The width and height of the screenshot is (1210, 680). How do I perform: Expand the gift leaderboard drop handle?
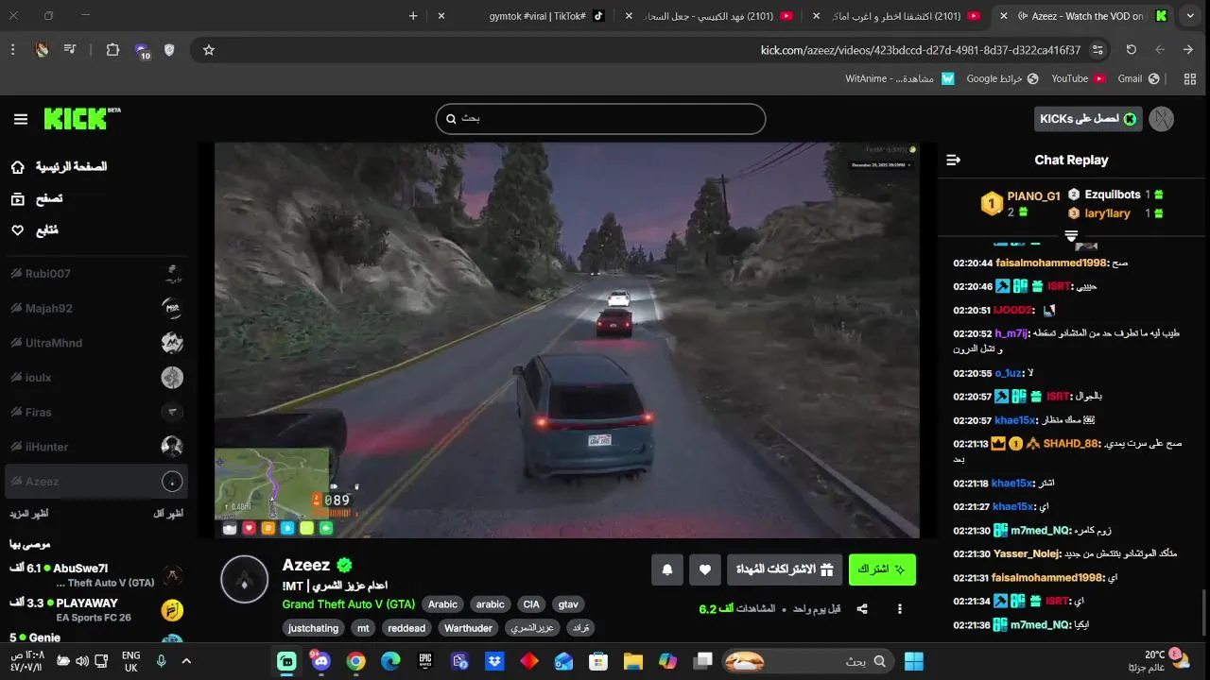[x=1071, y=235]
